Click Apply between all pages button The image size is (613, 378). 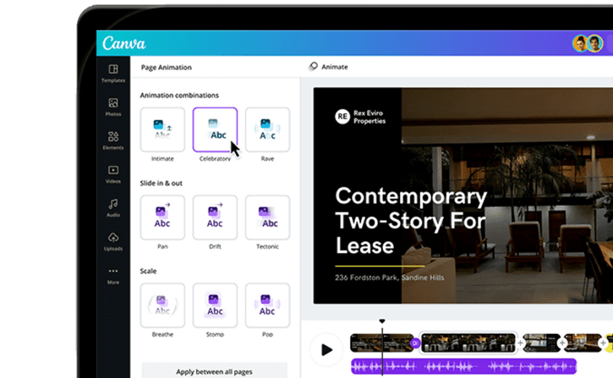click(x=214, y=371)
